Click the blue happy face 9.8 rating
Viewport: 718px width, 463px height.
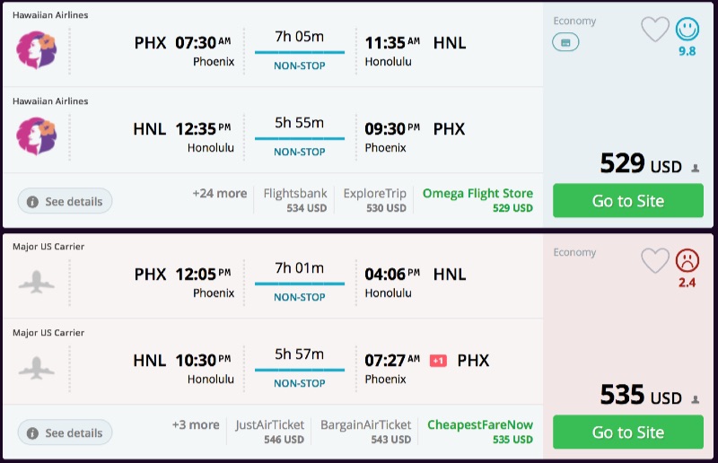click(x=687, y=30)
